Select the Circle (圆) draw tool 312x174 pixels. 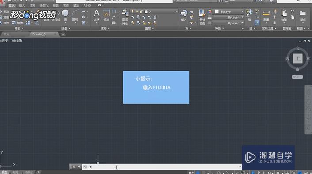pyautogui.click(x=65, y=13)
